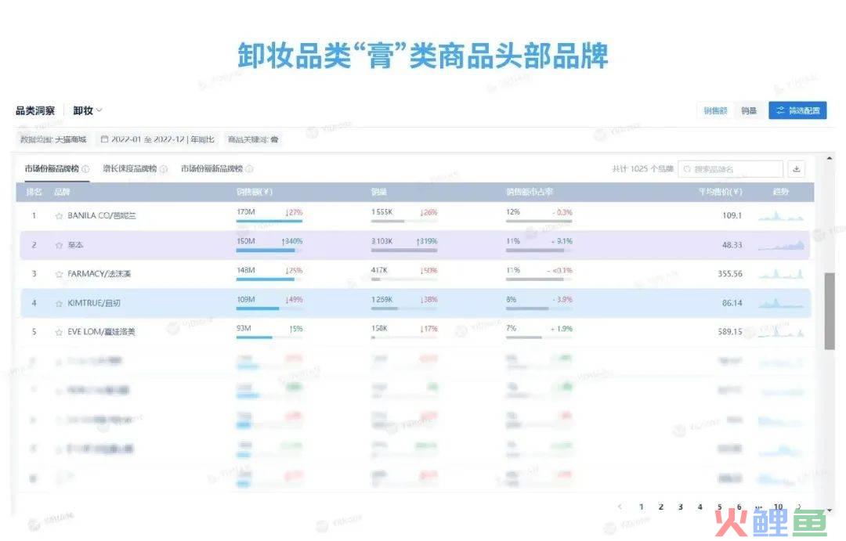This screenshot has width=846, height=541.
Task: Select the 市场份额品牌榜 tab
Action: [x=52, y=169]
